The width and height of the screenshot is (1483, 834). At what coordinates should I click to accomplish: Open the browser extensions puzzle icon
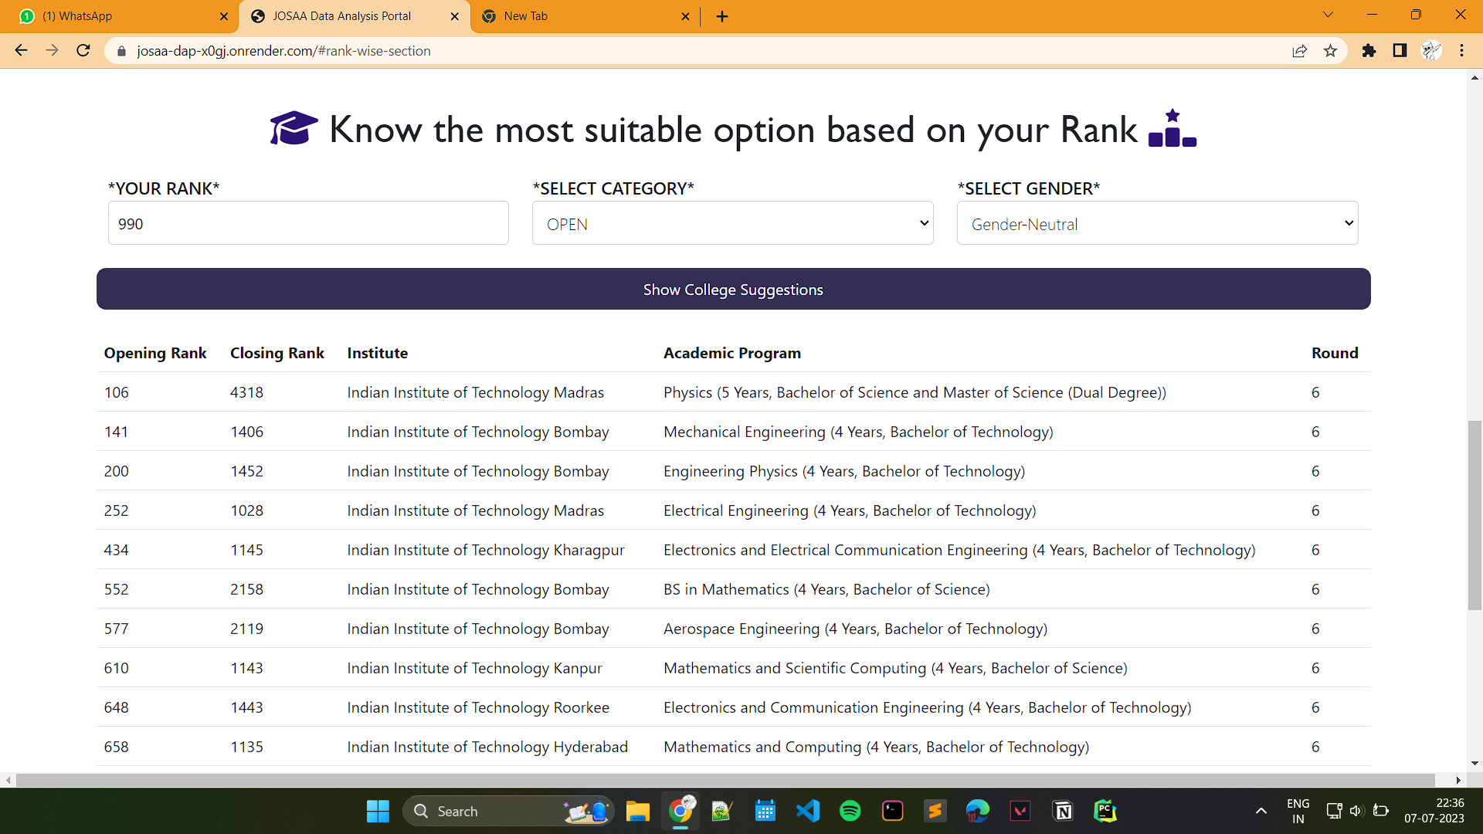(1369, 51)
